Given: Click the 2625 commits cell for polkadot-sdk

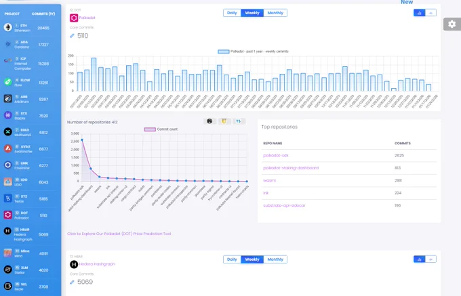Looking at the screenshot, I should click(x=399, y=155).
